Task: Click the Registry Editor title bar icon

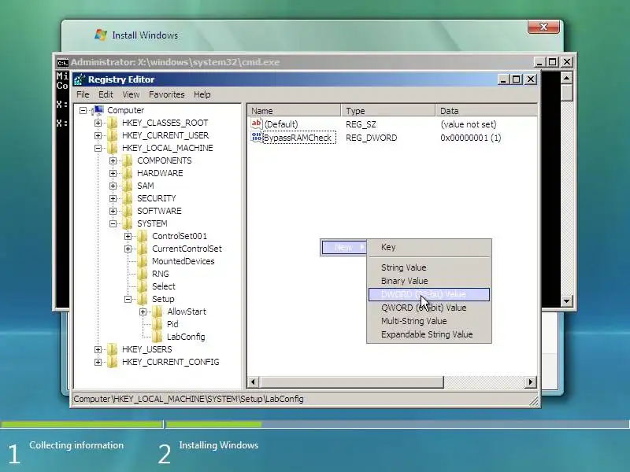Action: coord(80,79)
